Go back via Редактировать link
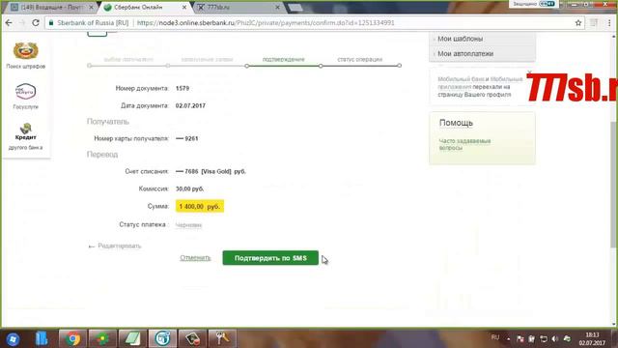618x348 pixels. [x=120, y=246]
